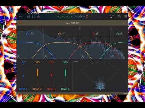This screenshot has width=145, height=108.
Task: Toggle the orange Band 2 power button
Action: coord(60,34)
